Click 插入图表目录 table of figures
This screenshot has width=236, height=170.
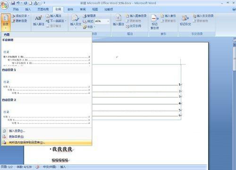(x=136, y=16)
